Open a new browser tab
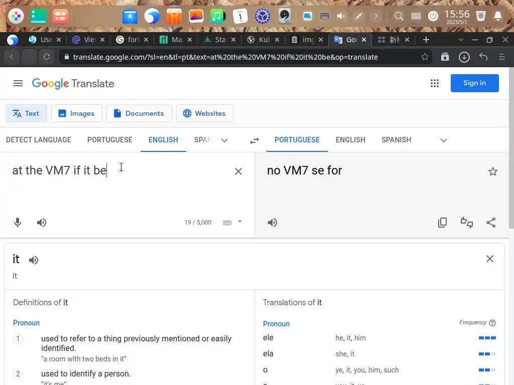514x385 pixels. [x=426, y=40]
